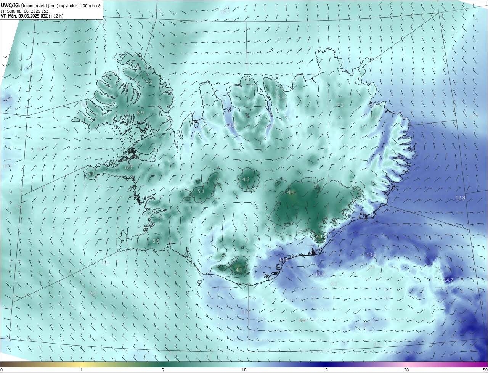Click the 50 tick label on the colour scale
Screen dimensions: 488x373
(x=485, y=370)
